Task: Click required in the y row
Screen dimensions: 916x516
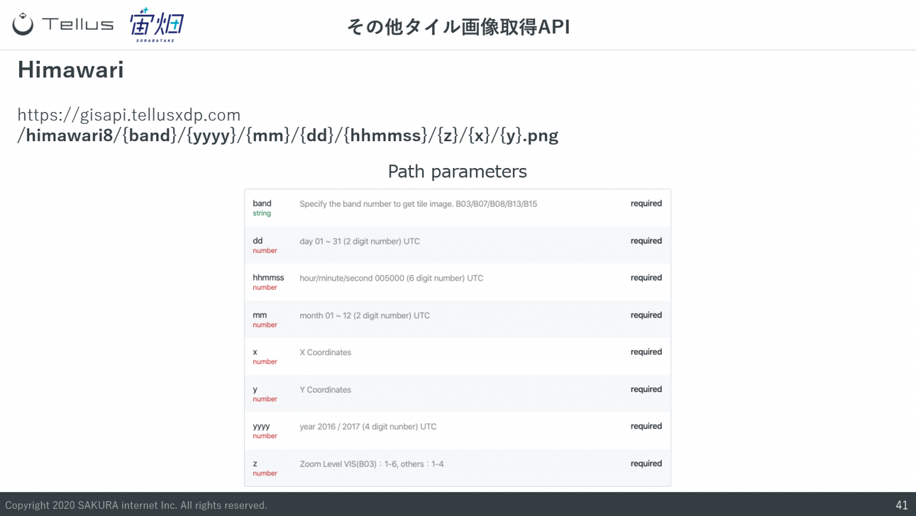Action: (x=646, y=389)
